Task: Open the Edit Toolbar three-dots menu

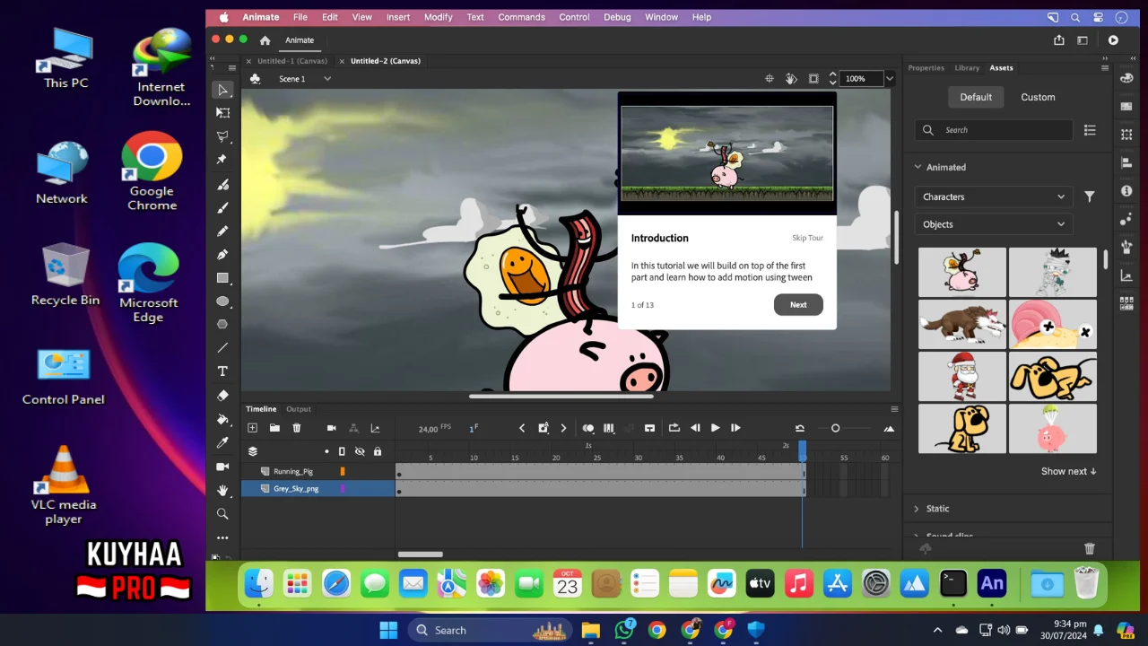Action: (222, 537)
